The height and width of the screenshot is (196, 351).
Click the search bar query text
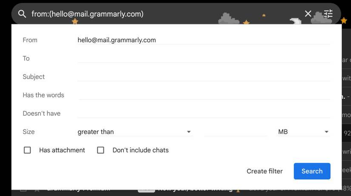[x=88, y=14]
